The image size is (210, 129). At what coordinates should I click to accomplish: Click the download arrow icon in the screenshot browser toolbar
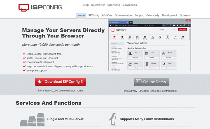pos(177,25)
